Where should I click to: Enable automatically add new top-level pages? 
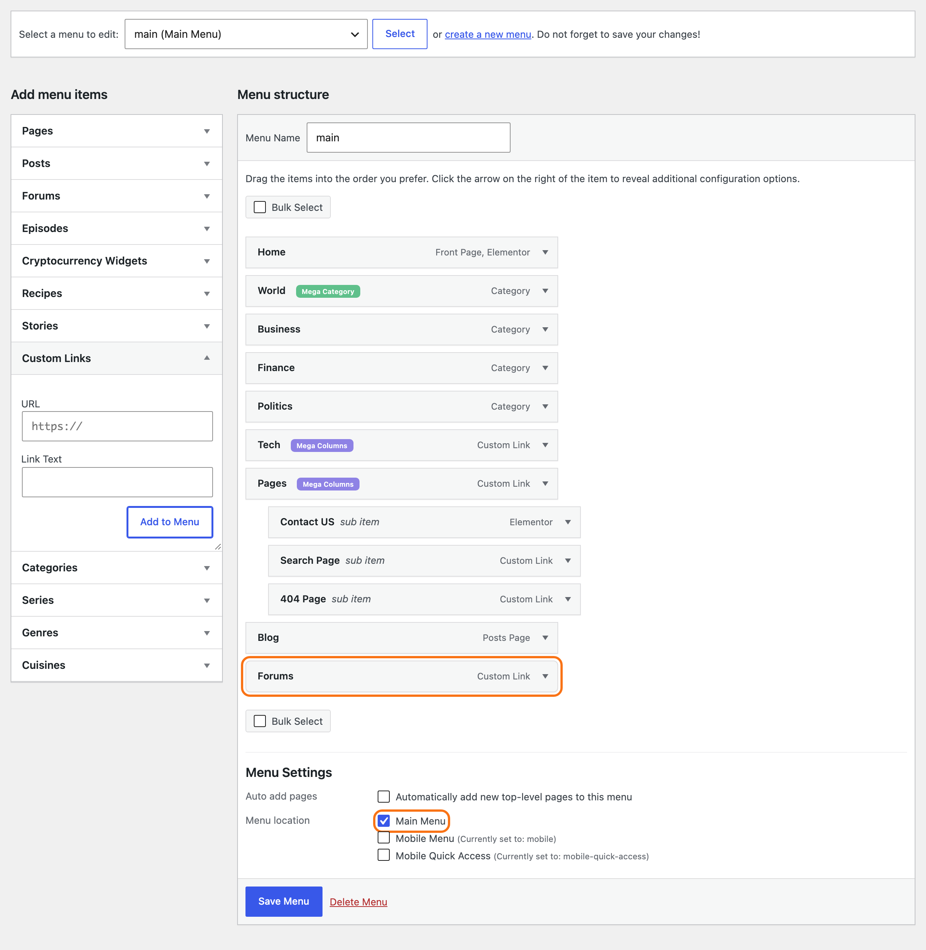pyautogui.click(x=384, y=797)
